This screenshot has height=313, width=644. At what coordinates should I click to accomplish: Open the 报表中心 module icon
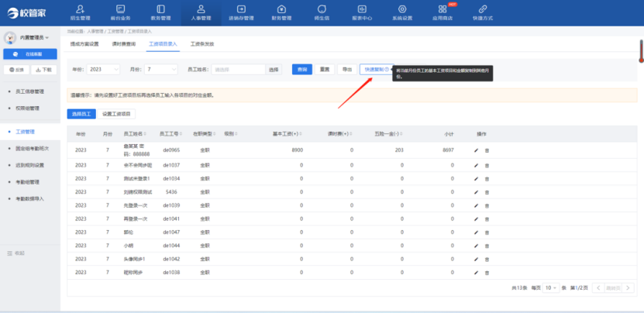click(x=361, y=10)
